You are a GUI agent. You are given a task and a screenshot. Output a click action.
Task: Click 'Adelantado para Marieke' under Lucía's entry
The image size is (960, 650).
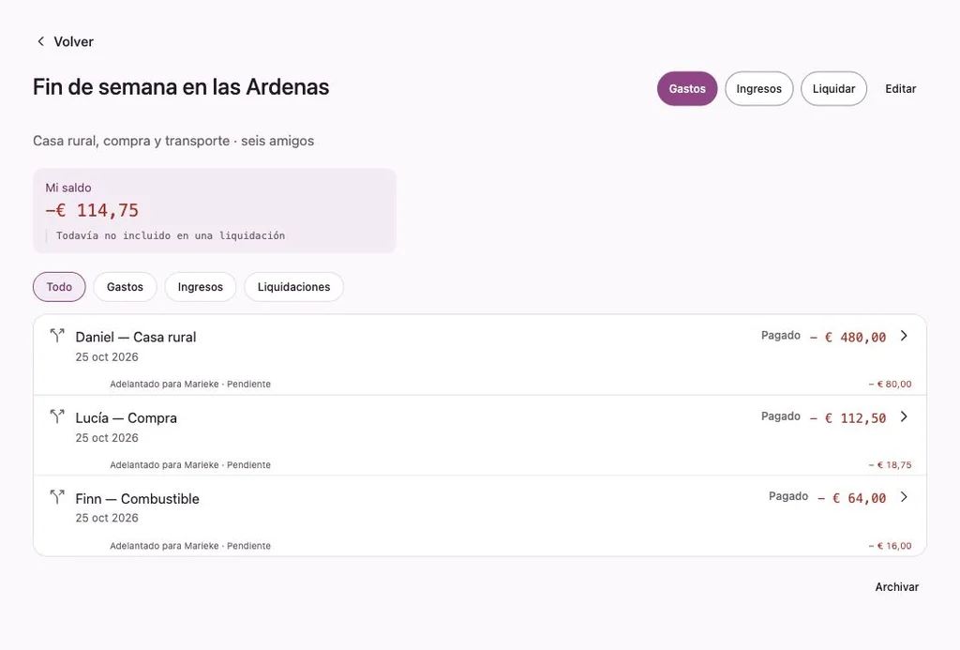click(x=164, y=465)
